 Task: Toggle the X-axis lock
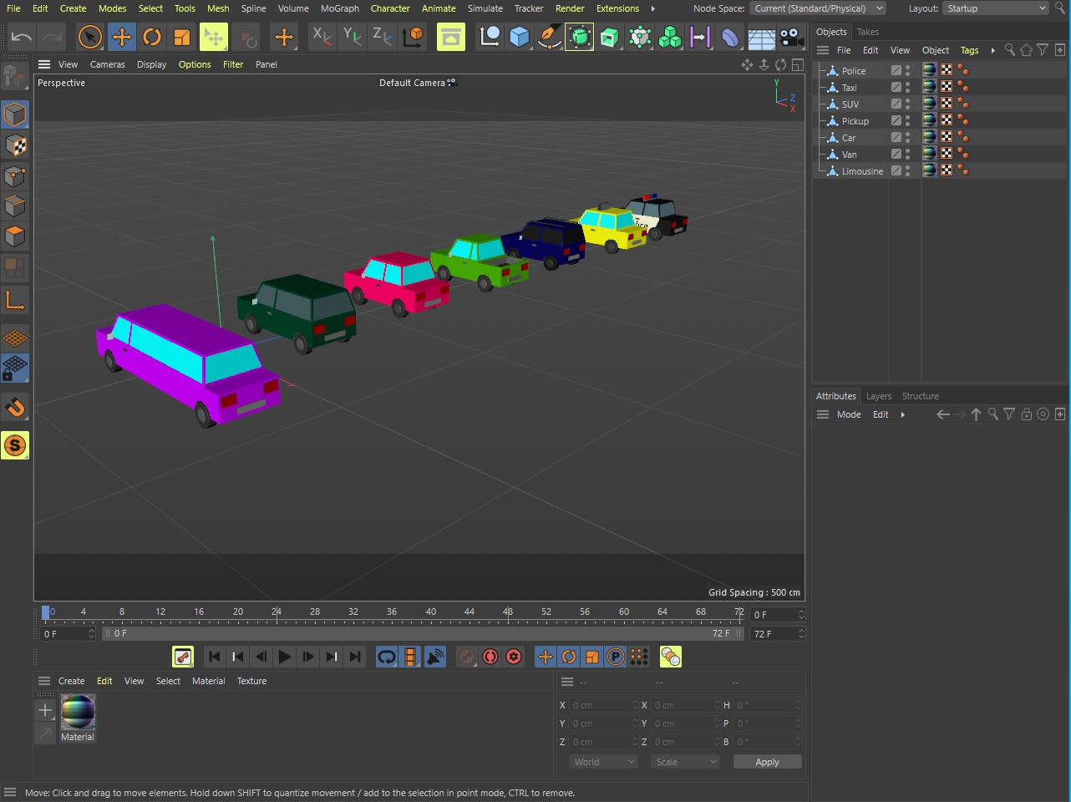click(321, 37)
